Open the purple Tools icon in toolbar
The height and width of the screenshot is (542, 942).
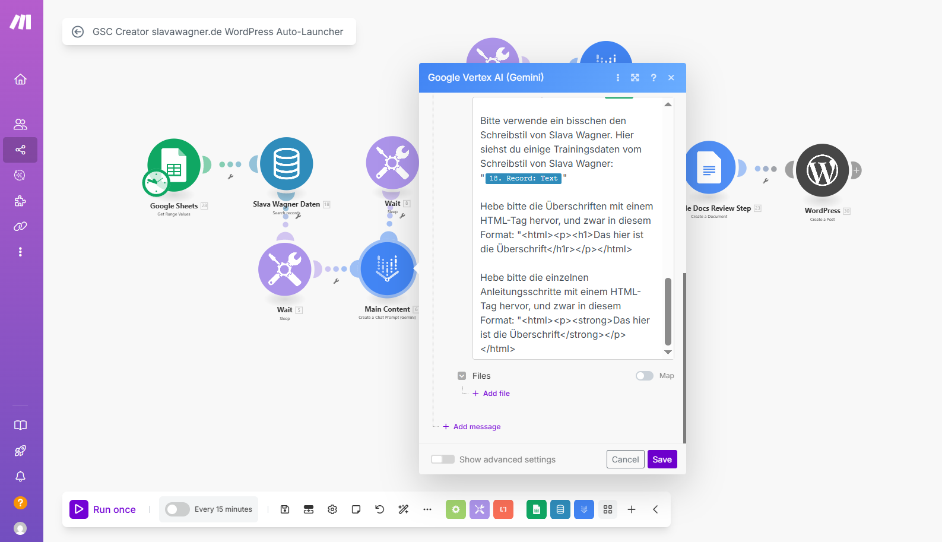[480, 509]
